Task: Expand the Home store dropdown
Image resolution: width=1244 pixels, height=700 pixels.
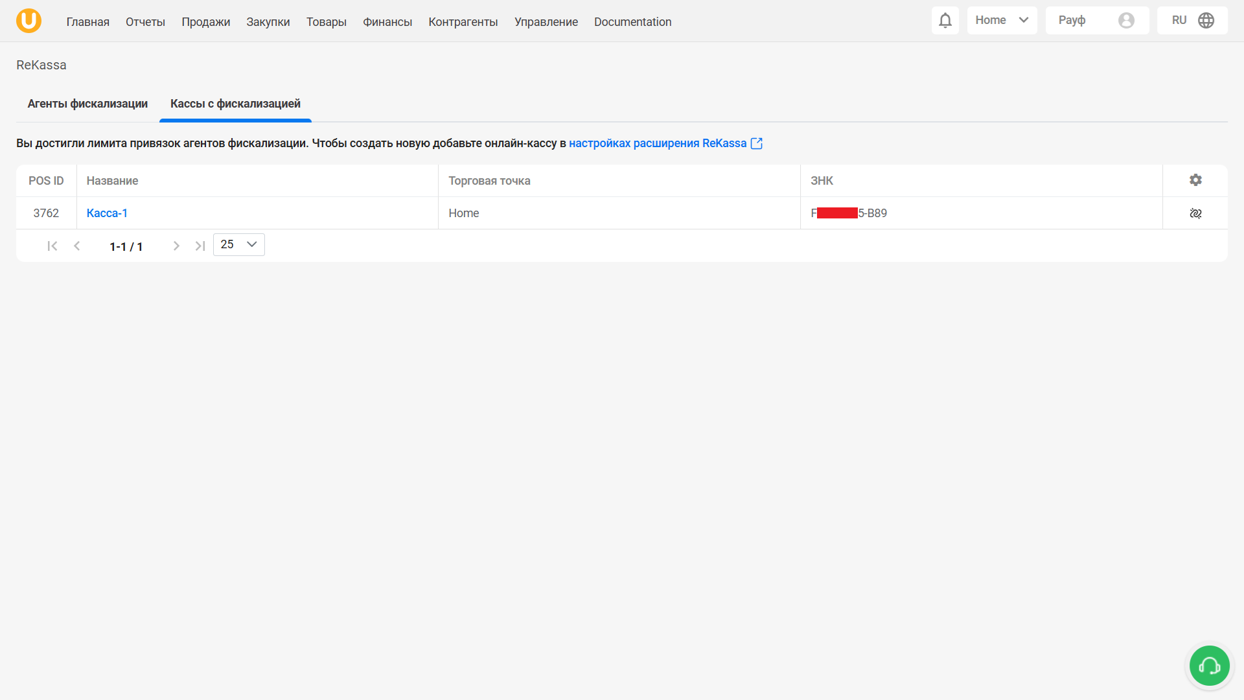Action: coord(1002,21)
